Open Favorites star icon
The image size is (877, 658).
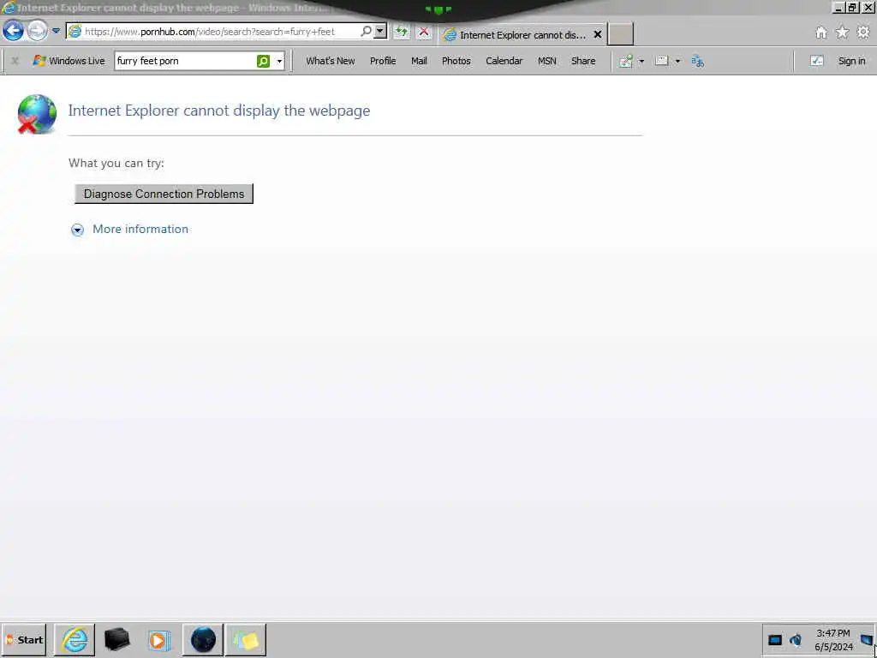pos(843,33)
